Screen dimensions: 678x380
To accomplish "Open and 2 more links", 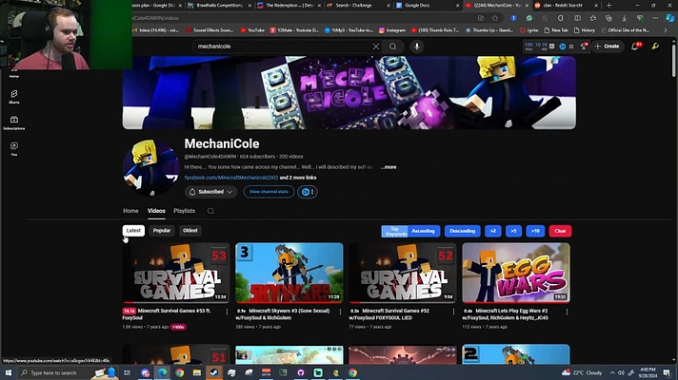I will 298,178.
